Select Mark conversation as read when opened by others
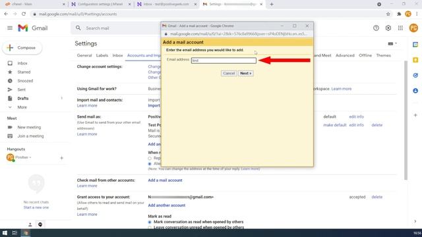422x237 pixels. pyautogui.click(x=150, y=222)
